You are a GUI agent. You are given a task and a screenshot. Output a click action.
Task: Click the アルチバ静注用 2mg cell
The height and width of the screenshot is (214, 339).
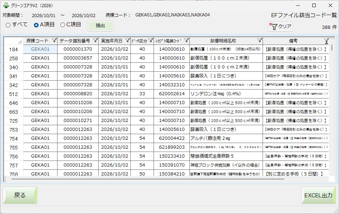[x=226, y=138]
